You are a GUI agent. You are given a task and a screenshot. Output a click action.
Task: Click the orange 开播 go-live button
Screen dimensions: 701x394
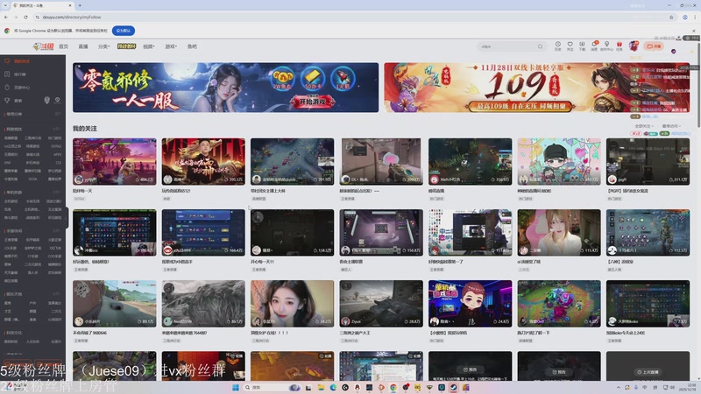click(x=654, y=46)
